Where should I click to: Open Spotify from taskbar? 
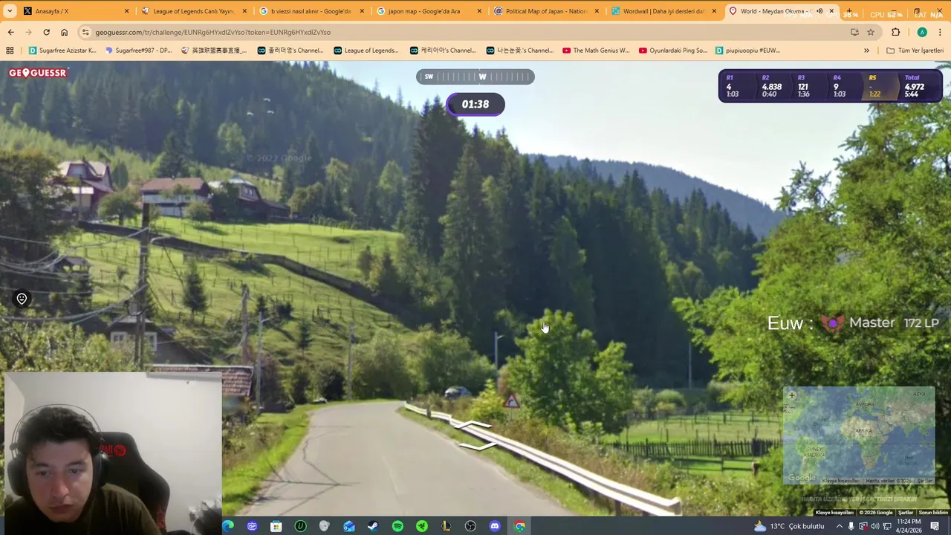point(397,526)
